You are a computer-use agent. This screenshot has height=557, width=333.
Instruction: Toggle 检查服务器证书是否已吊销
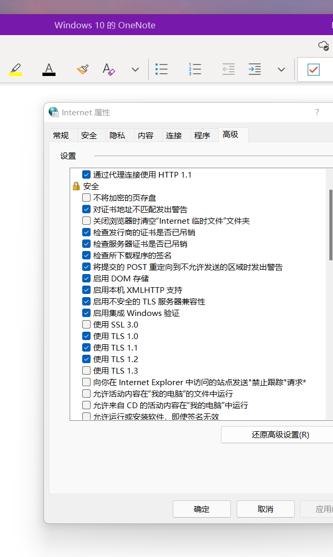[86, 244]
